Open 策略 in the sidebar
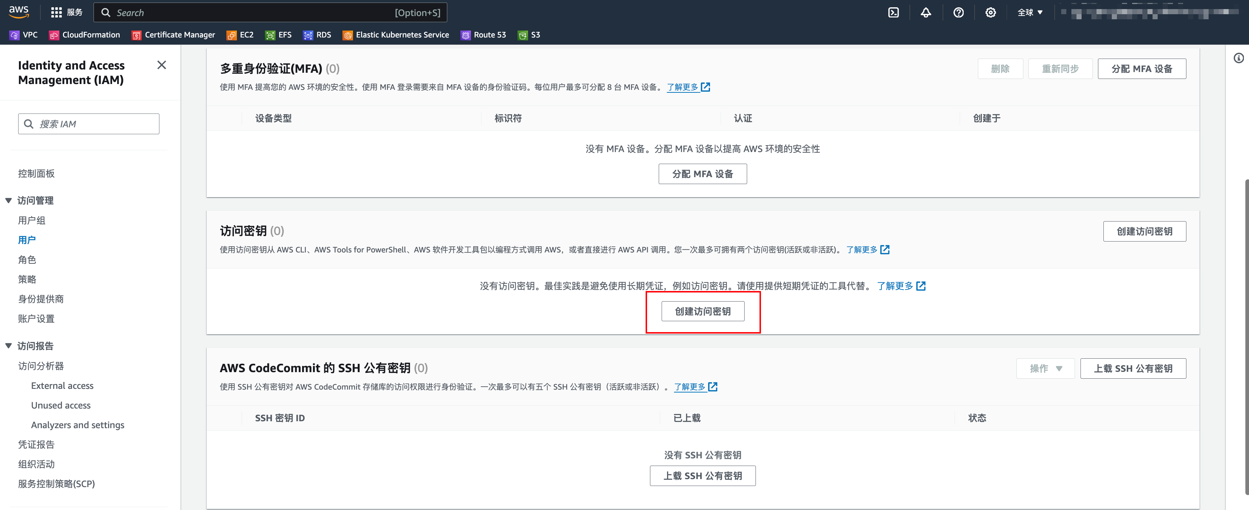Viewport: 1249px width, 510px height. [27, 279]
